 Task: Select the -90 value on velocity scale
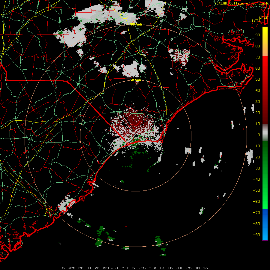(x=256, y=235)
